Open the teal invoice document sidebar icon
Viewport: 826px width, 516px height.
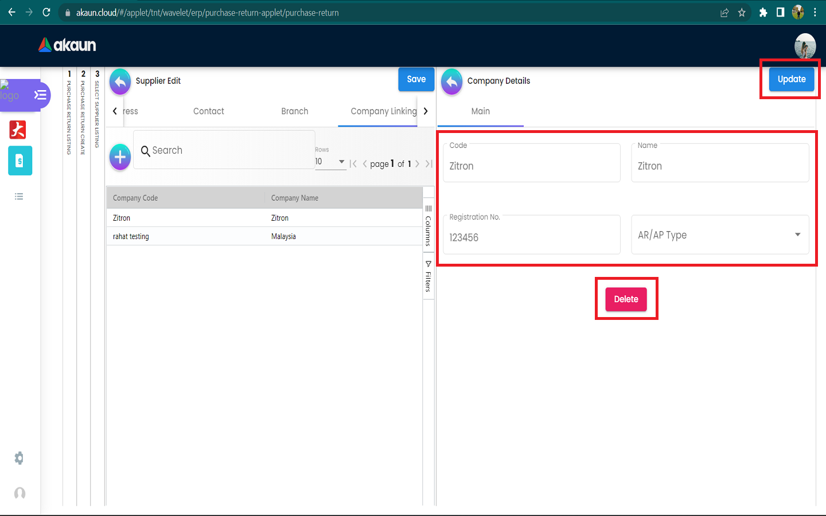[x=20, y=161]
